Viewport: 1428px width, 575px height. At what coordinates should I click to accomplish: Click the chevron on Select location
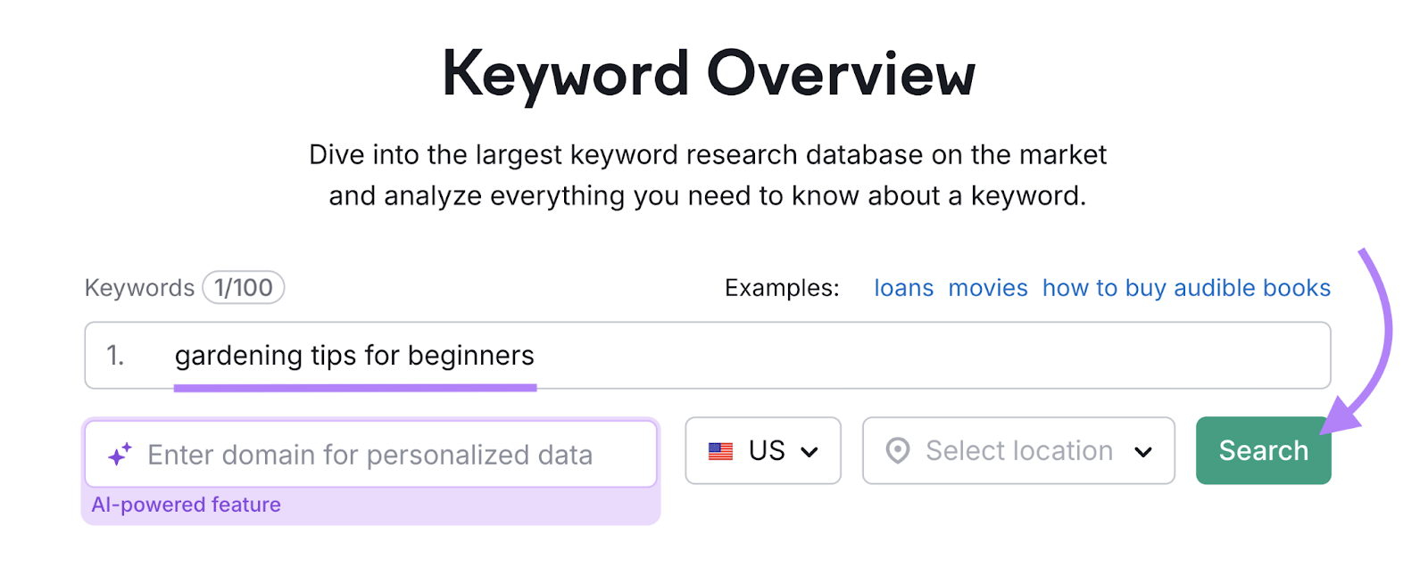1144,450
